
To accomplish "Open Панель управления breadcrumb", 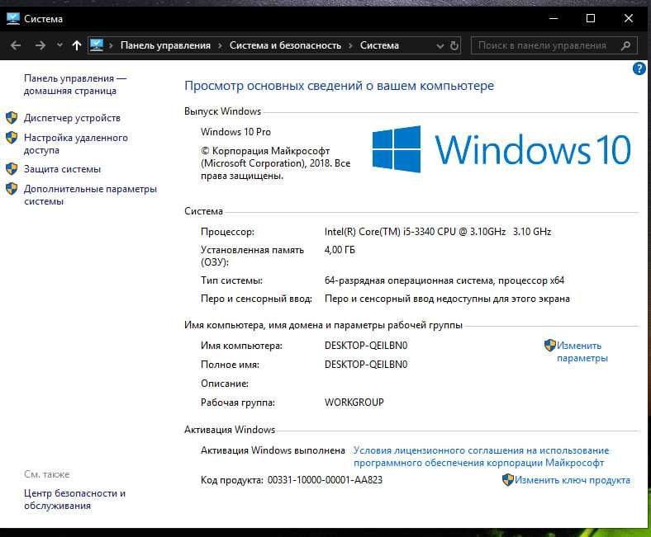I will click(x=165, y=45).
